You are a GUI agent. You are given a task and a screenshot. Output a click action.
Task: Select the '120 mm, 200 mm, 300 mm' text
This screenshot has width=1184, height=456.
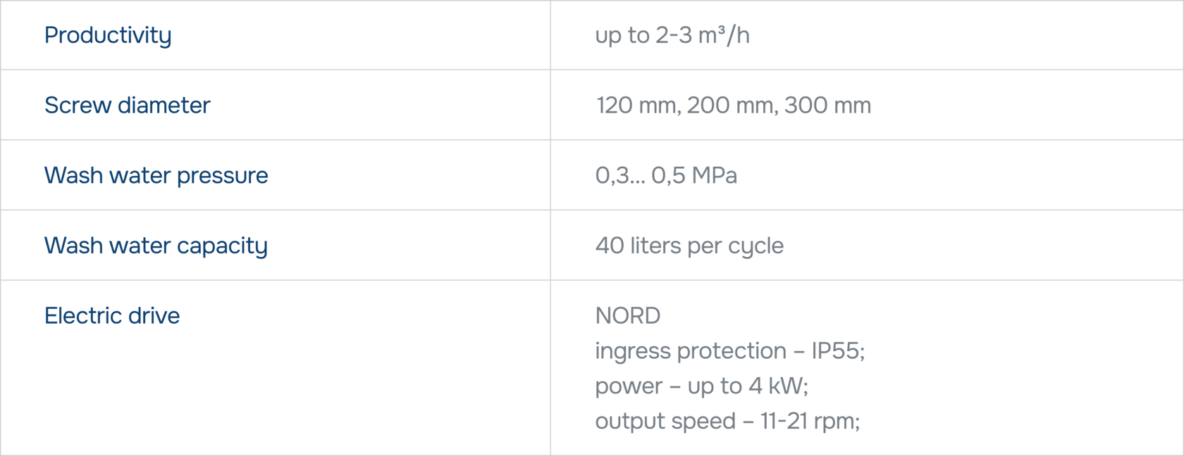734,105
